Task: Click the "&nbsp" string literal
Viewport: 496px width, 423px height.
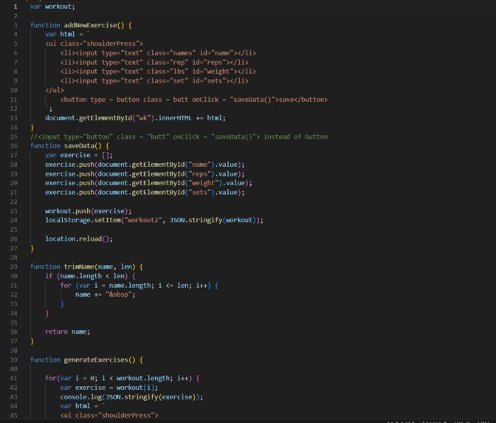Action: tap(119, 295)
